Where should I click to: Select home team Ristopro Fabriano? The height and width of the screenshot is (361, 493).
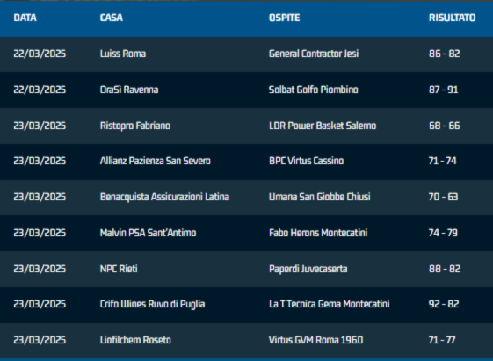[135, 126]
